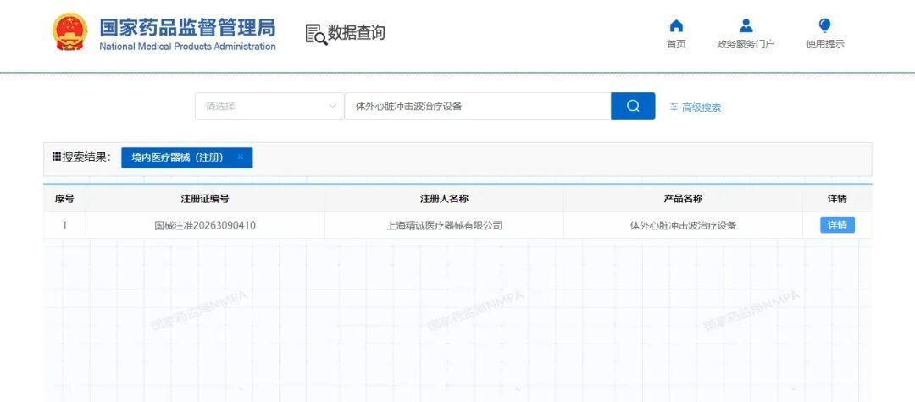Click the 注册证编号 column header
915x402 pixels.
205,199
